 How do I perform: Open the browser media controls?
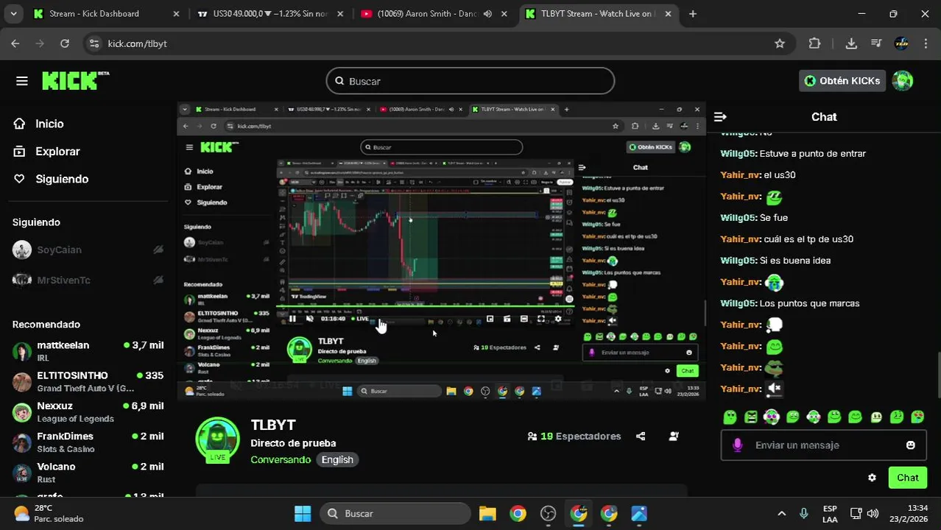(x=876, y=43)
